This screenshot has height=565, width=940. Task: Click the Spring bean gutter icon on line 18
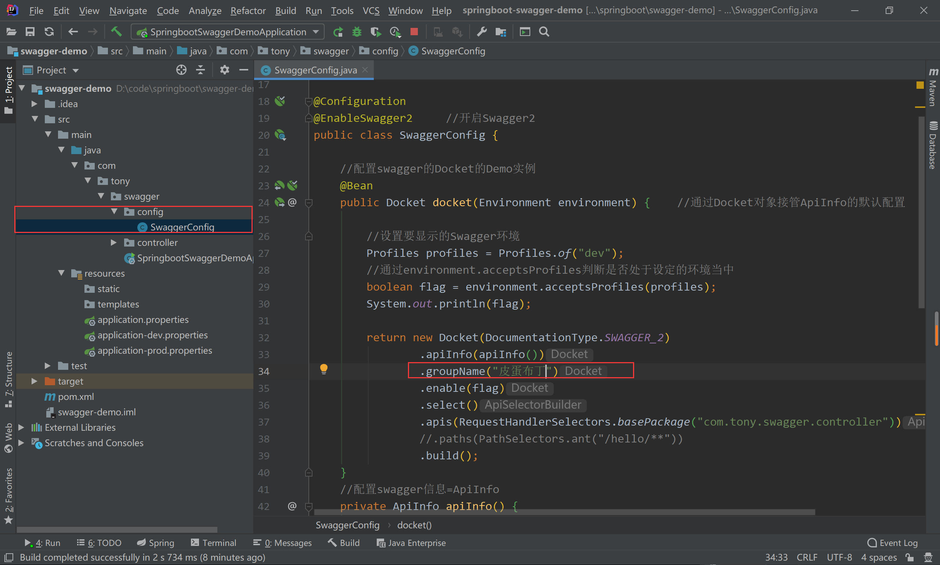click(280, 101)
